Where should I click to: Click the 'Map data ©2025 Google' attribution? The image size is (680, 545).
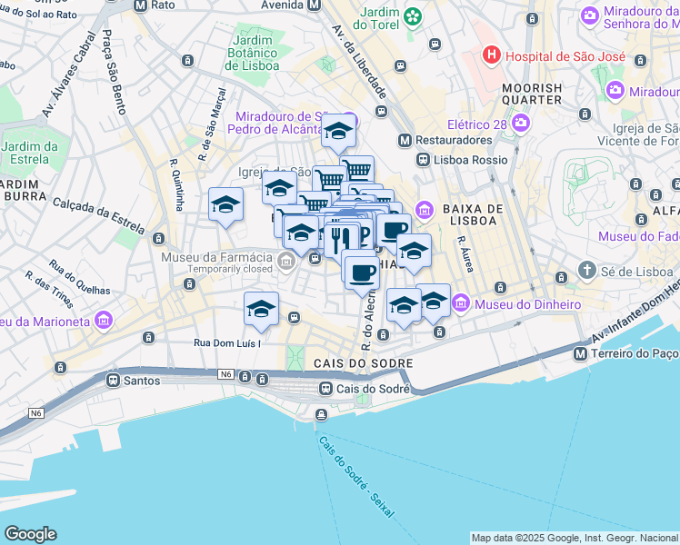(x=575, y=538)
